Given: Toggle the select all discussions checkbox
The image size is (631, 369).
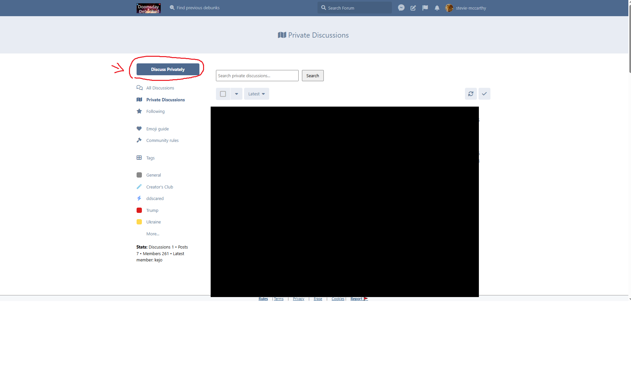Looking at the screenshot, I should 223,94.
